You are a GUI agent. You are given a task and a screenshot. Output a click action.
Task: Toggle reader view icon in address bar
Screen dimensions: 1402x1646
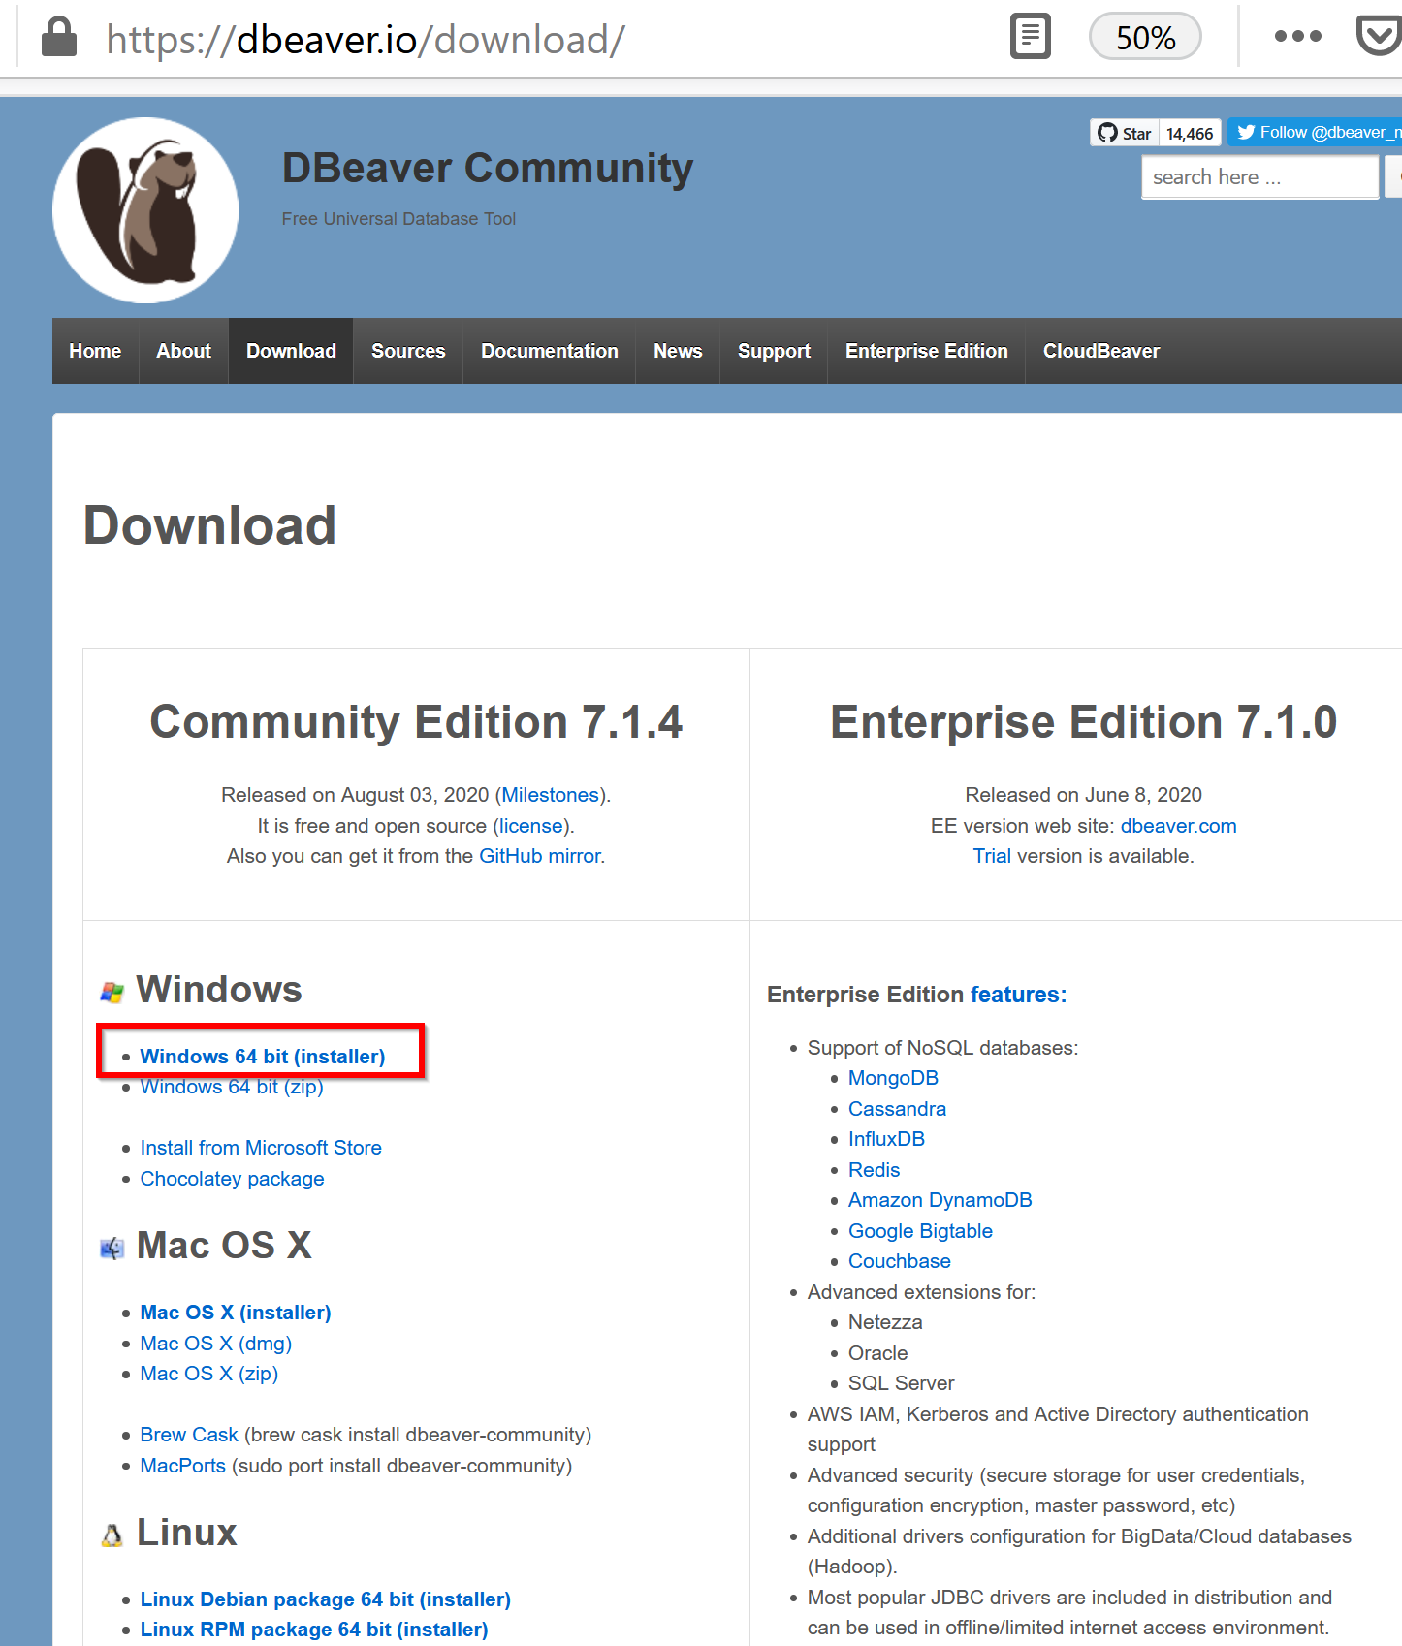(x=1030, y=37)
